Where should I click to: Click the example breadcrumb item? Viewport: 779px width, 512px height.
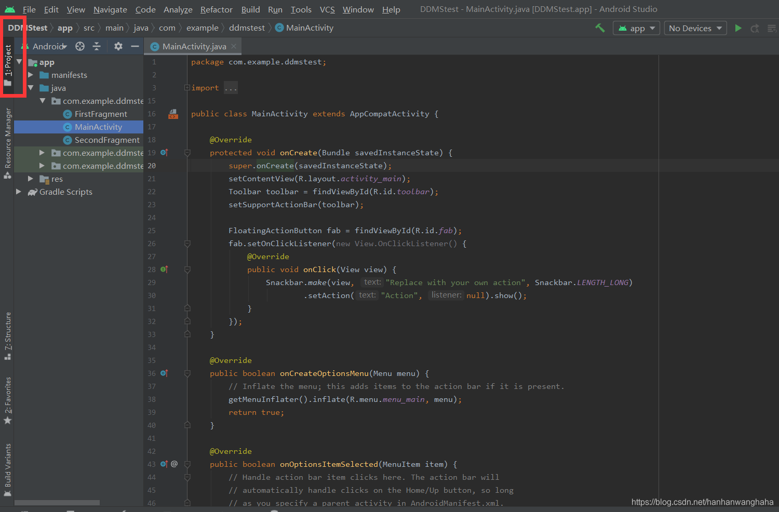click(202, 28)
